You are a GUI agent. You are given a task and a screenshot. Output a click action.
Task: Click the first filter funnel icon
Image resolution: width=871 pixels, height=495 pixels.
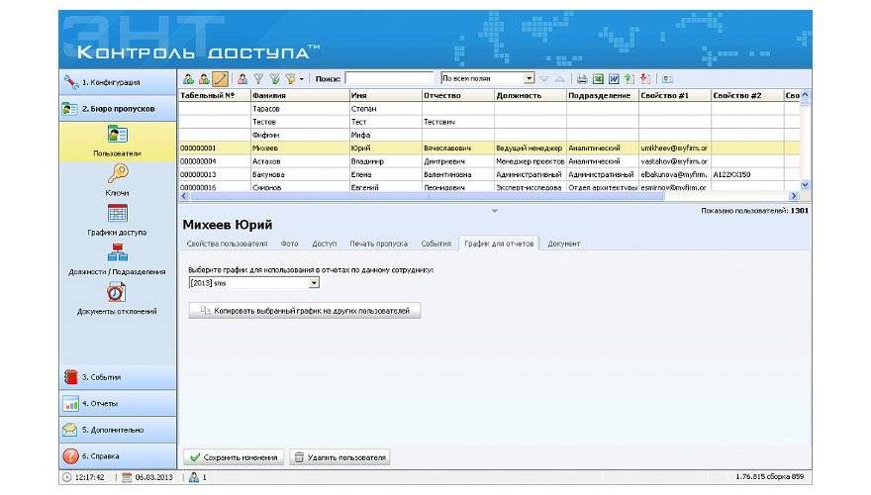click(x=258, y=78)
